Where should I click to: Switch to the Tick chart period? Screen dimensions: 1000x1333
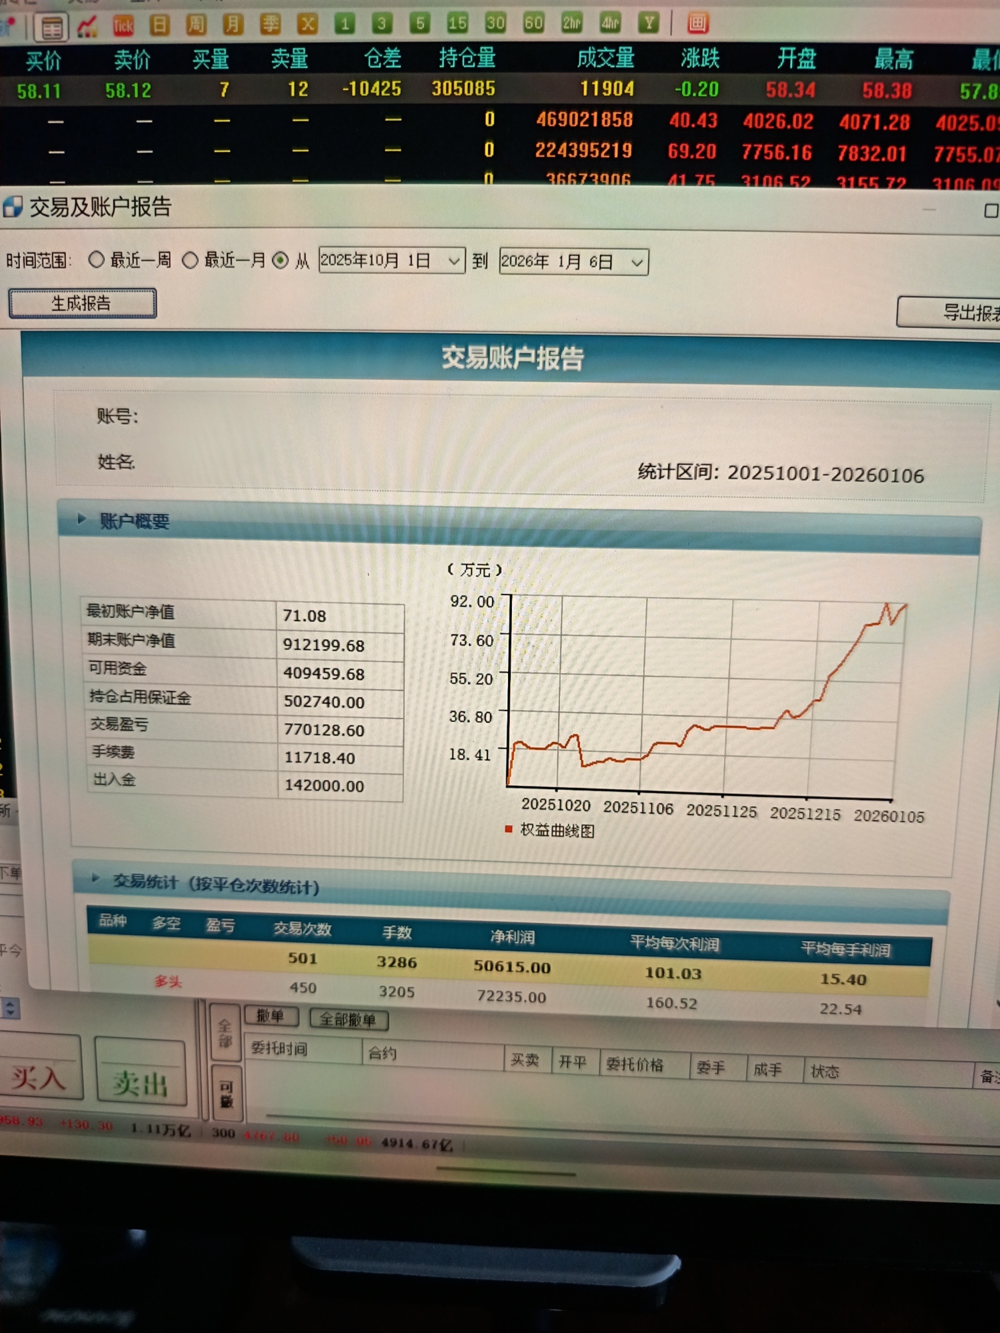point(123,26)
